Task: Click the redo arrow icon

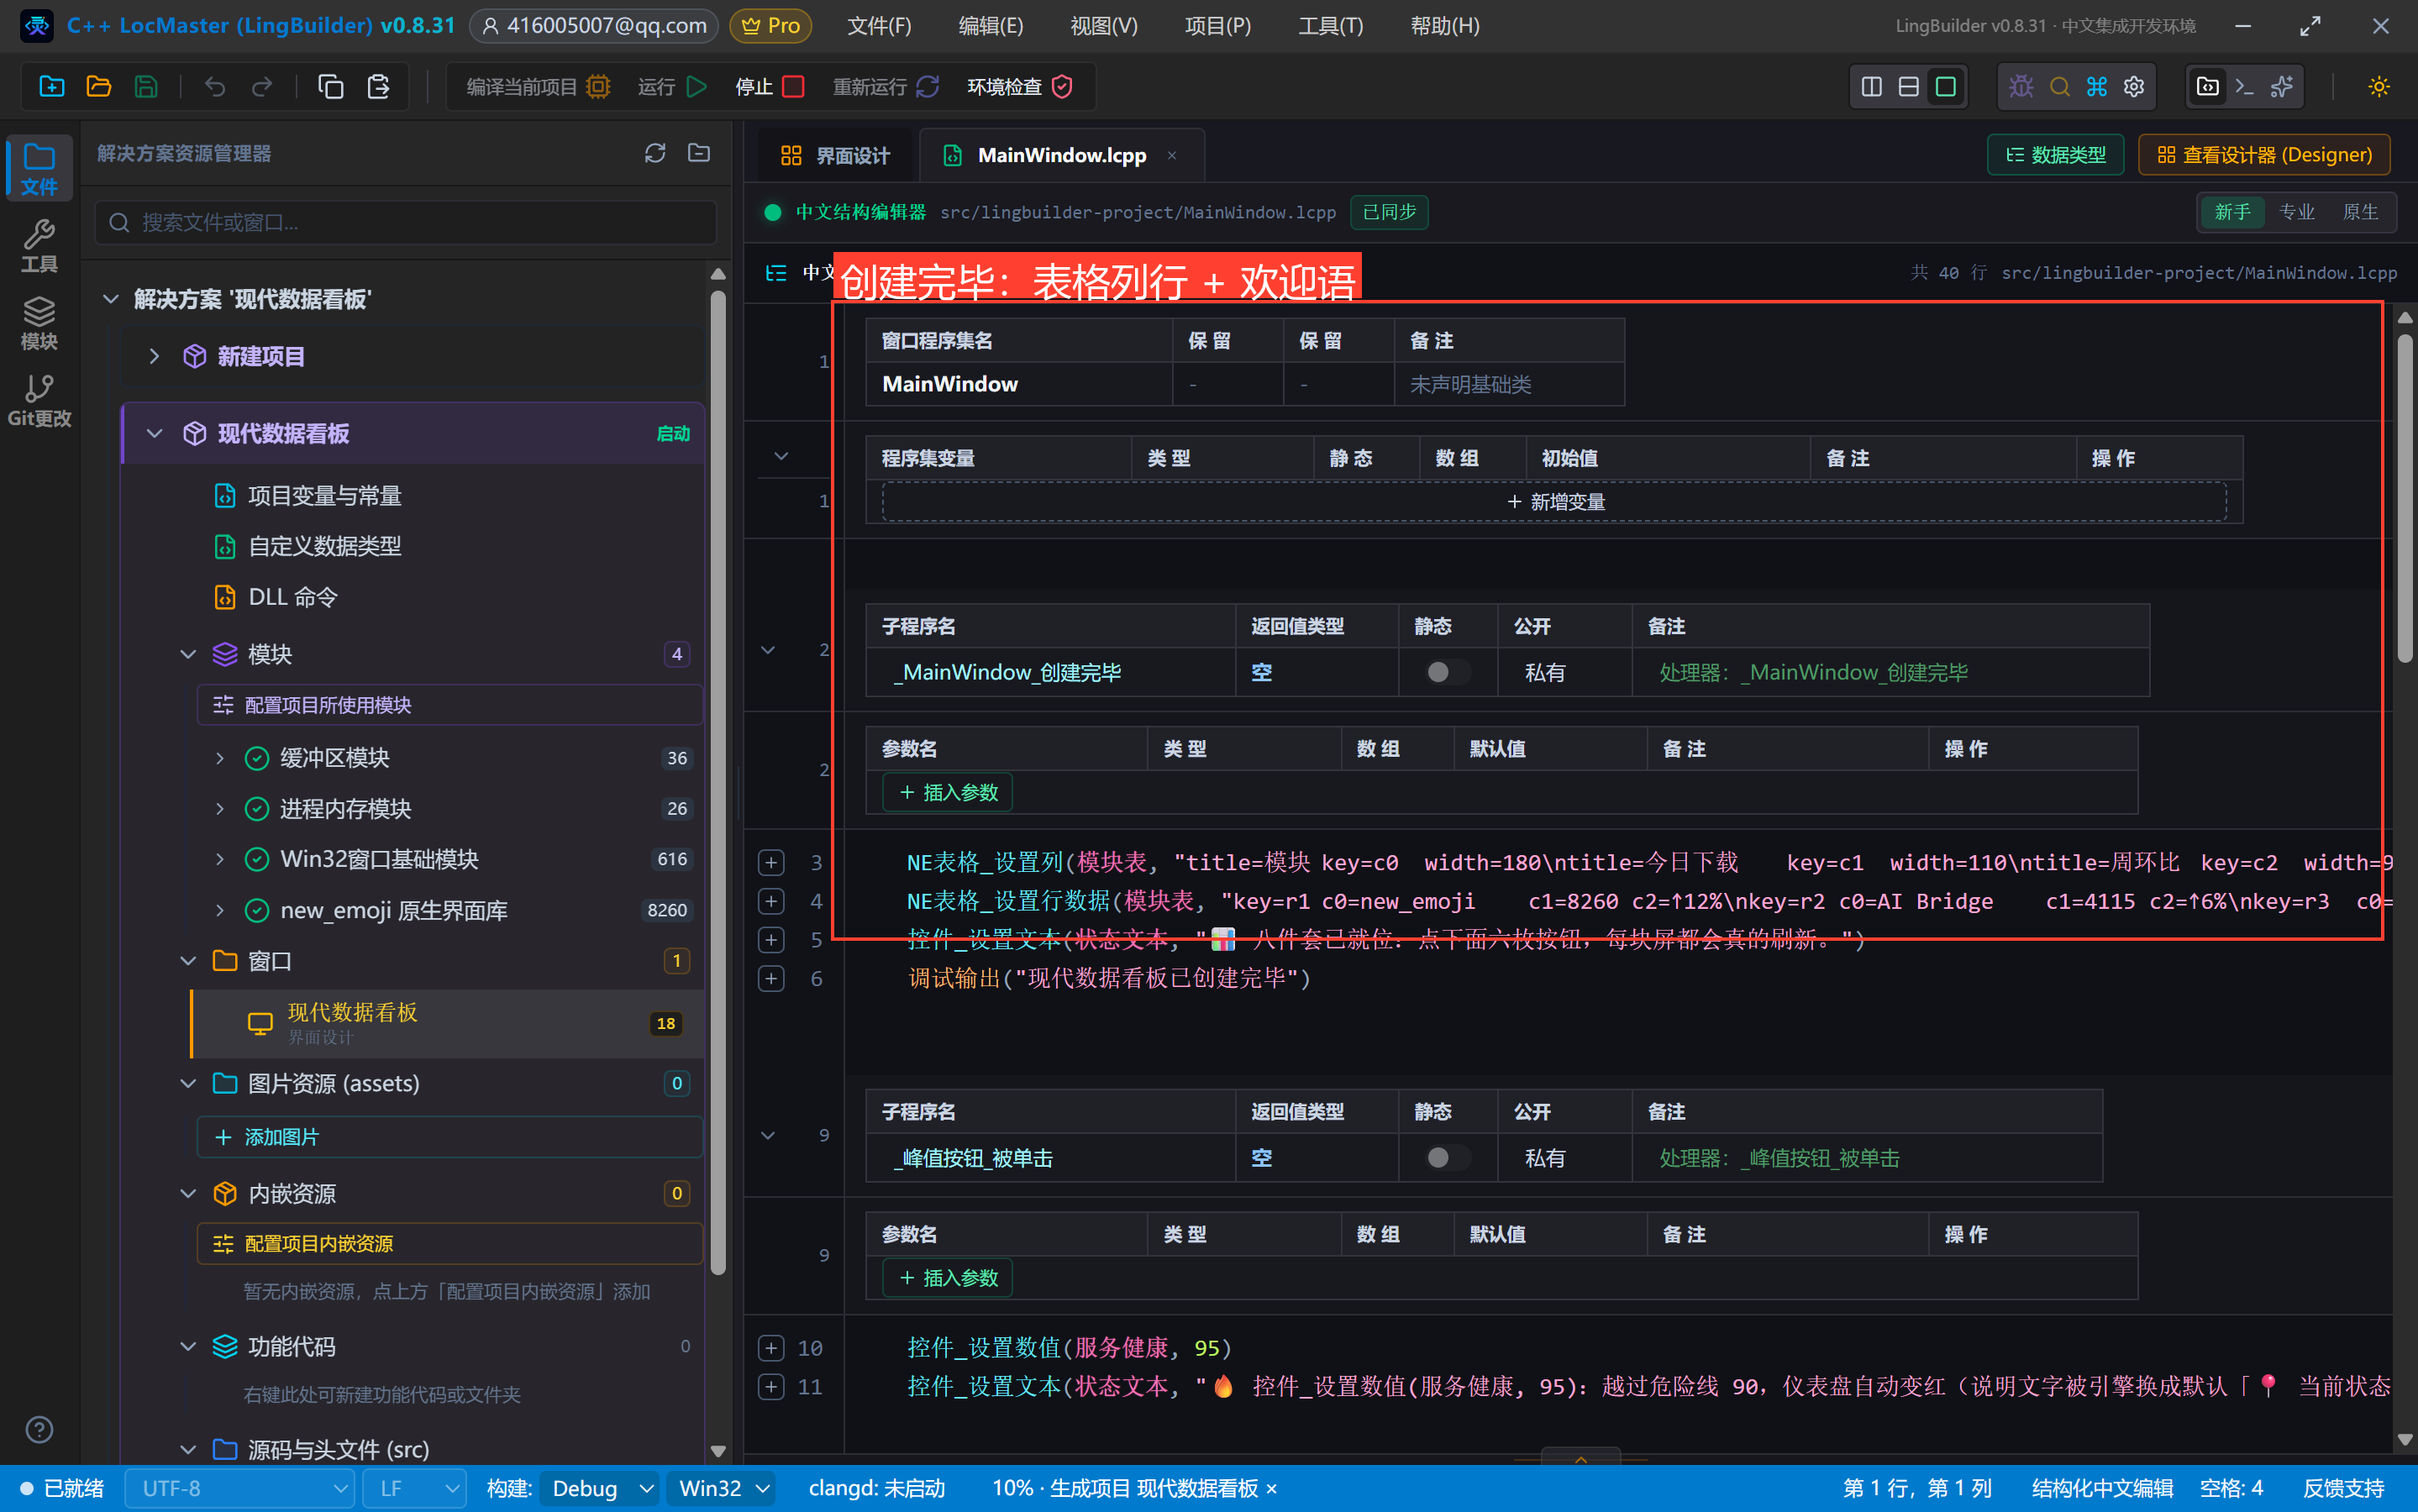Action: pos(262,87)
